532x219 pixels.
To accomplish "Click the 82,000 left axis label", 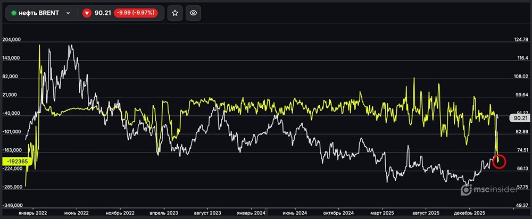I will point(11,77).
